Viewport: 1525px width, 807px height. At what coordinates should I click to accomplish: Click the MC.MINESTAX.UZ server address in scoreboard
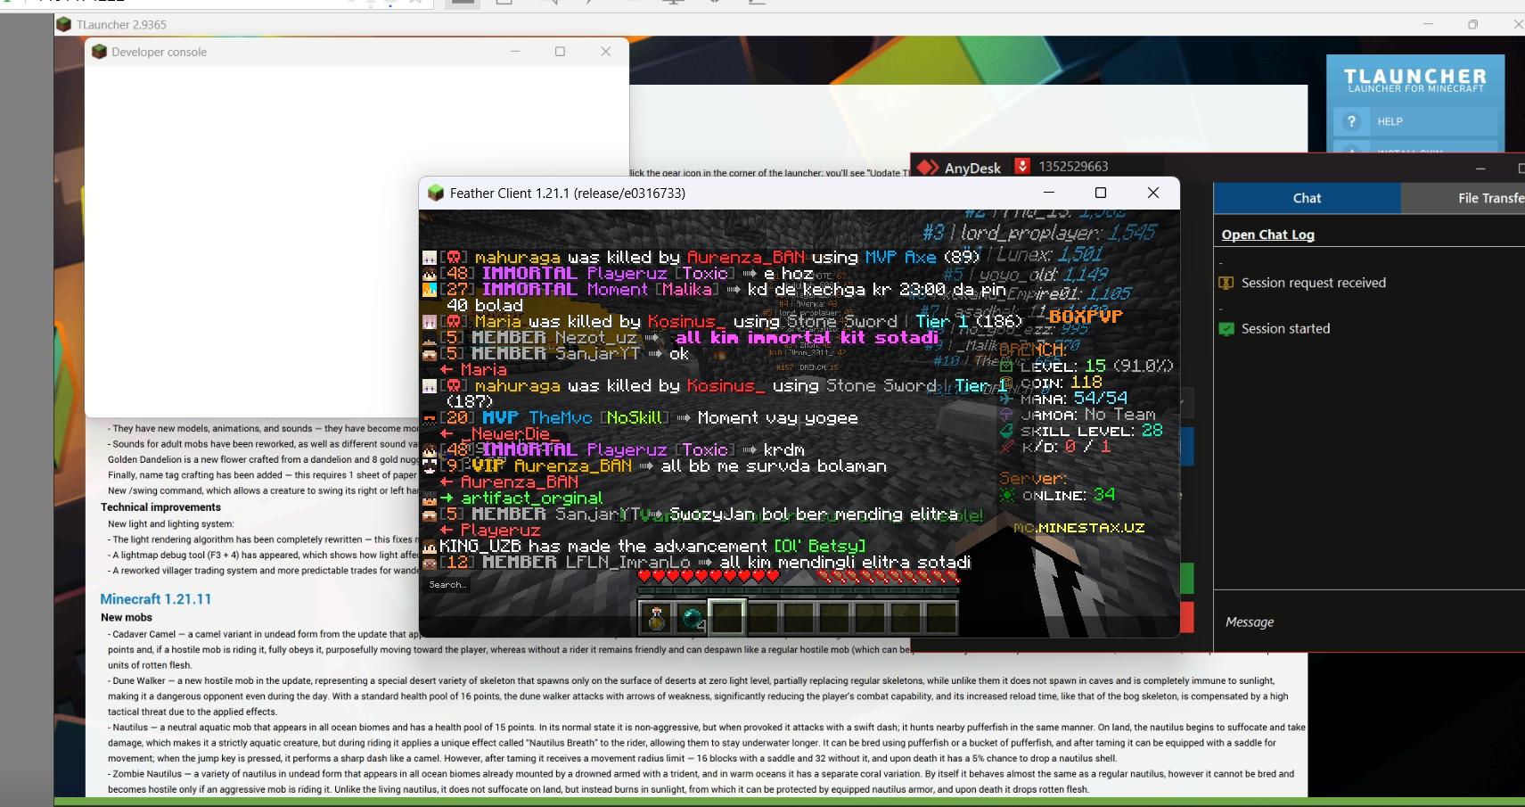[x=1078, y=528]
